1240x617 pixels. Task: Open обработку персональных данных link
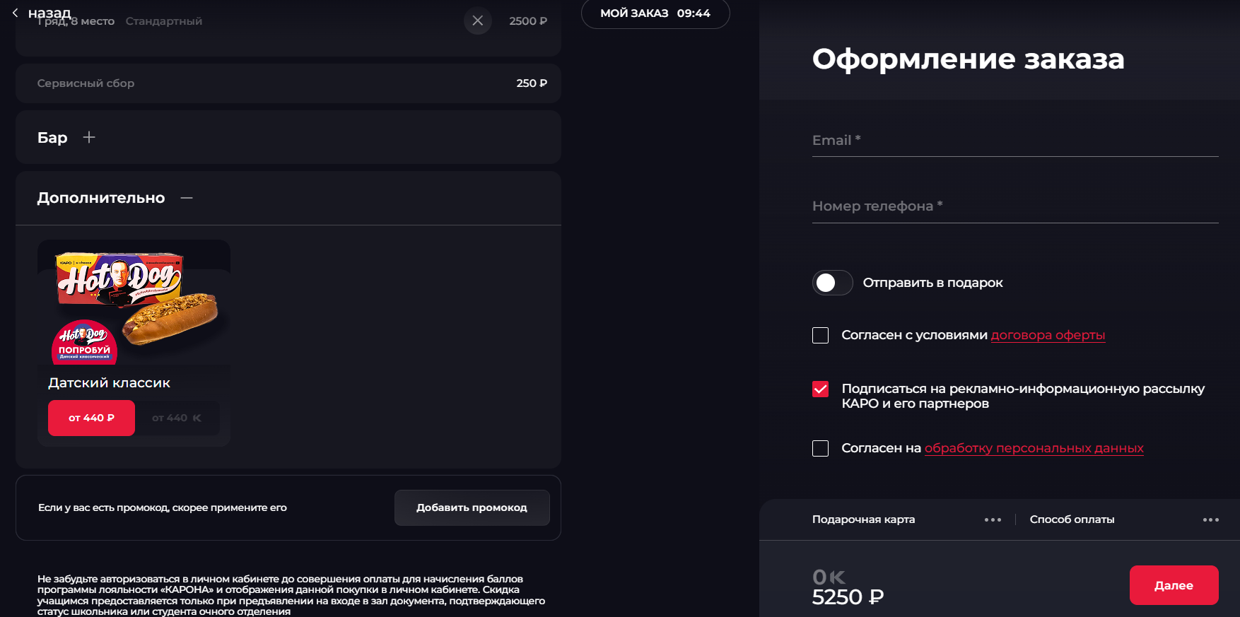click(x=1034, y=448)
